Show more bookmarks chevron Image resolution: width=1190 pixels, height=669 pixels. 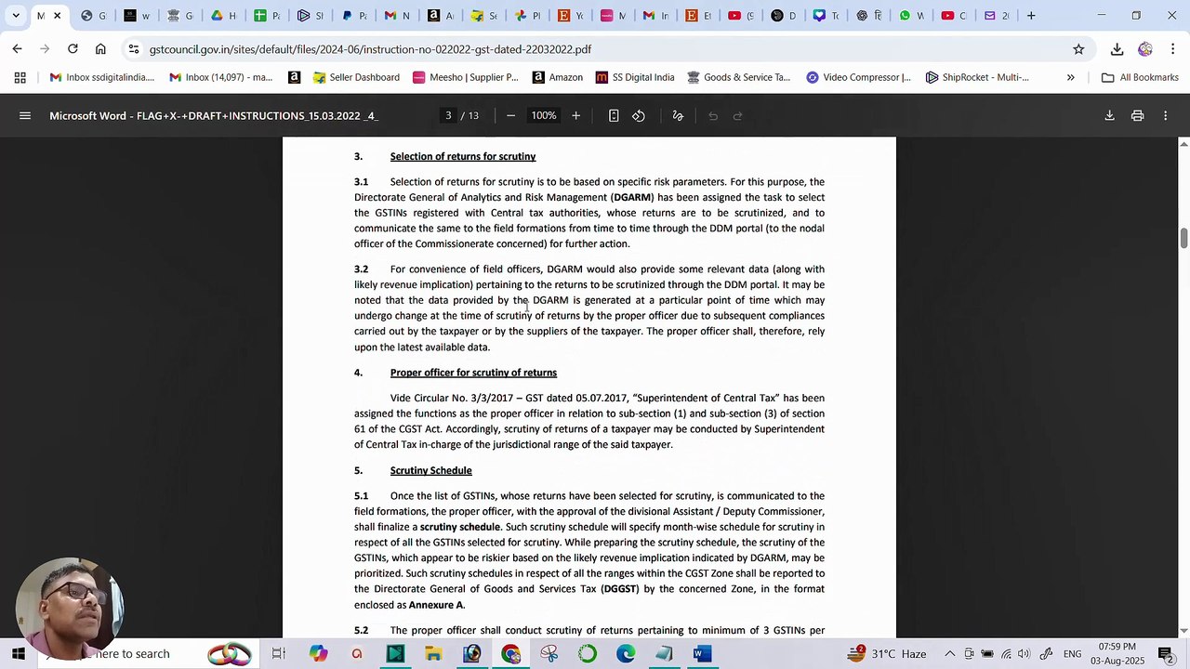pyautogui.click(x=1070, y=78)
